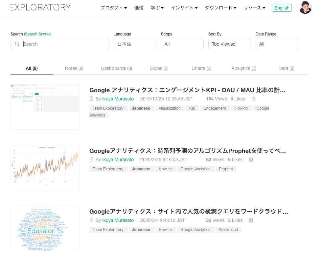Screen dimensions: 321x254
Task: Click the Visualization tag
Action: pyautogui.click(x=170, y=108)
